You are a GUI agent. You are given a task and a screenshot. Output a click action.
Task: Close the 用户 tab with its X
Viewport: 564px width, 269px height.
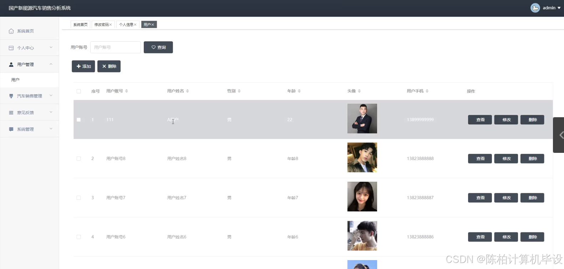pos(153,25)
